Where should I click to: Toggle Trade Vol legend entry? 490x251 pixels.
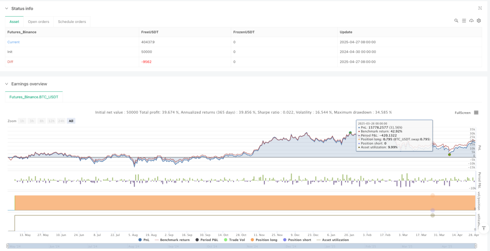pos(234,240)
